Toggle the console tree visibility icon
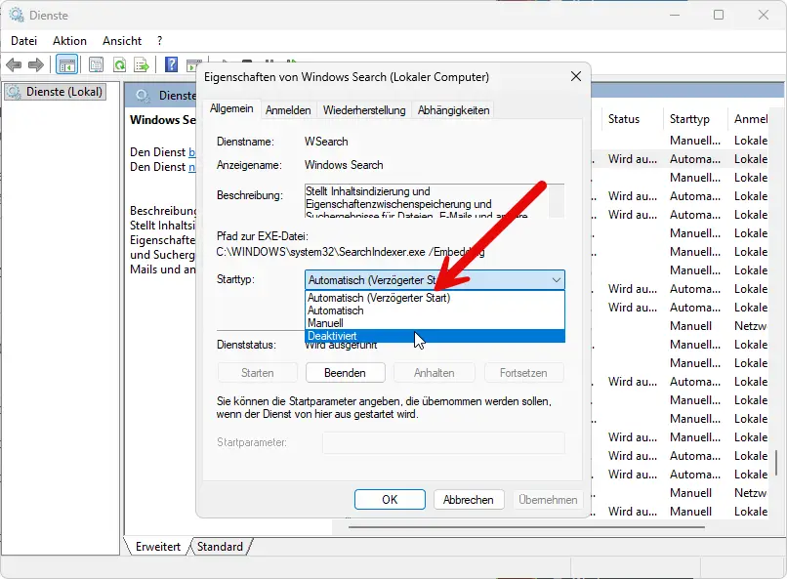Image resolution: width=787 pixels, height=579 pixels. (65, 63)
